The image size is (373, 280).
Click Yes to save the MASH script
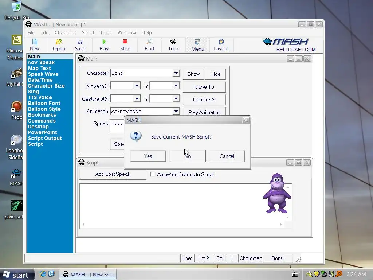pyautogui.click(x=148, y=156)
